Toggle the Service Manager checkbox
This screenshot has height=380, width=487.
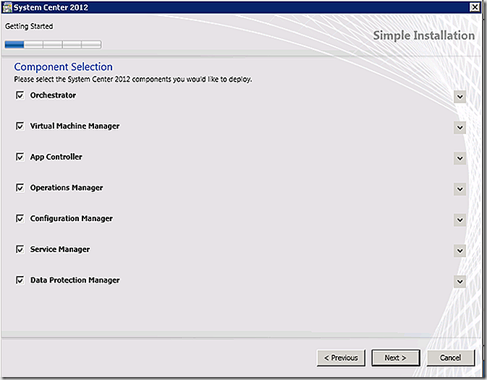pyautogui.click(x=20, y=249)
